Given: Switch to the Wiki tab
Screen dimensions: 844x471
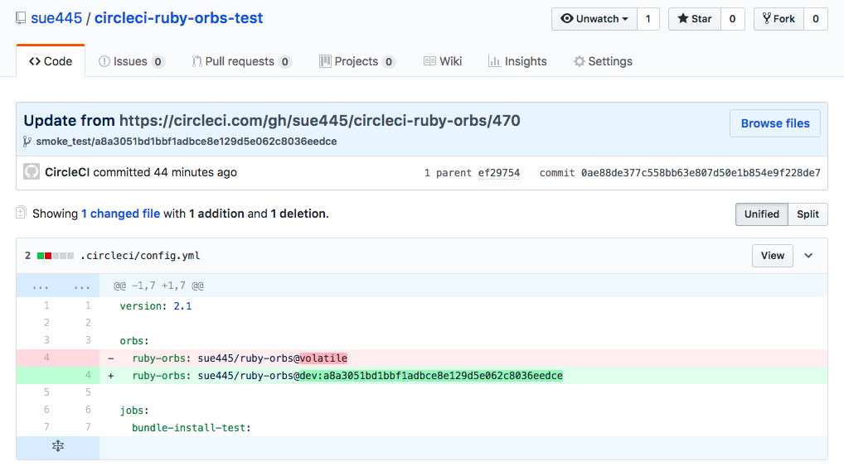Looking at the screenshot, I should click(x=443, y=61).
